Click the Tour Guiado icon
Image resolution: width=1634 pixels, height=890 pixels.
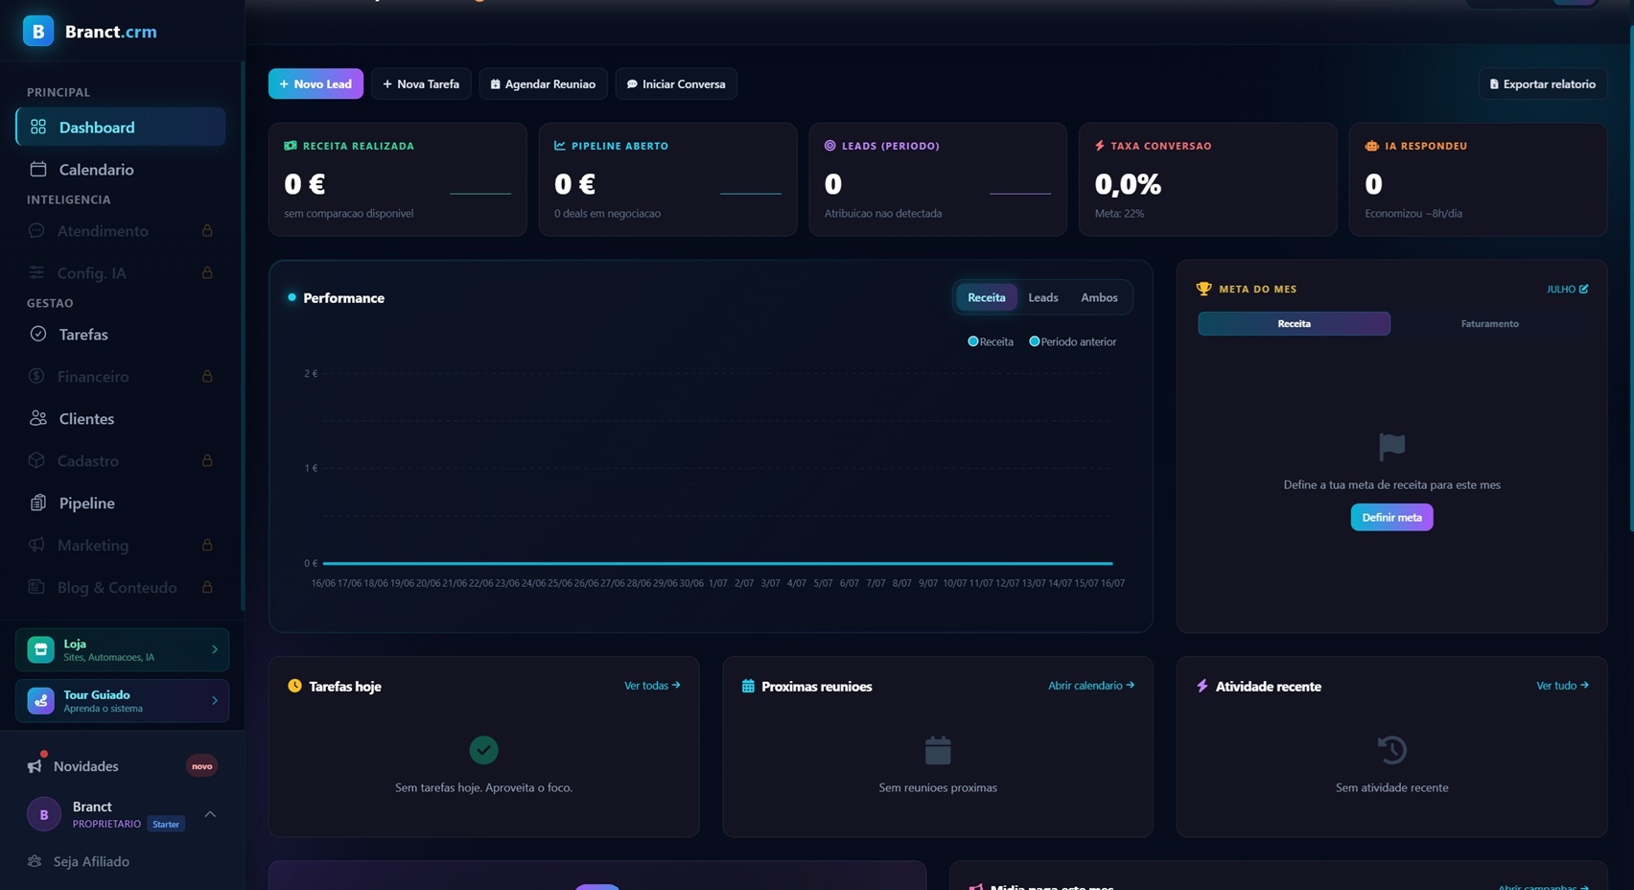pyautogui.click(x=40, y=701)
